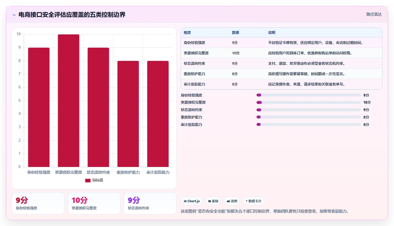Click the 表格 tag chip
394x226 pixels.
click(213, 201)
